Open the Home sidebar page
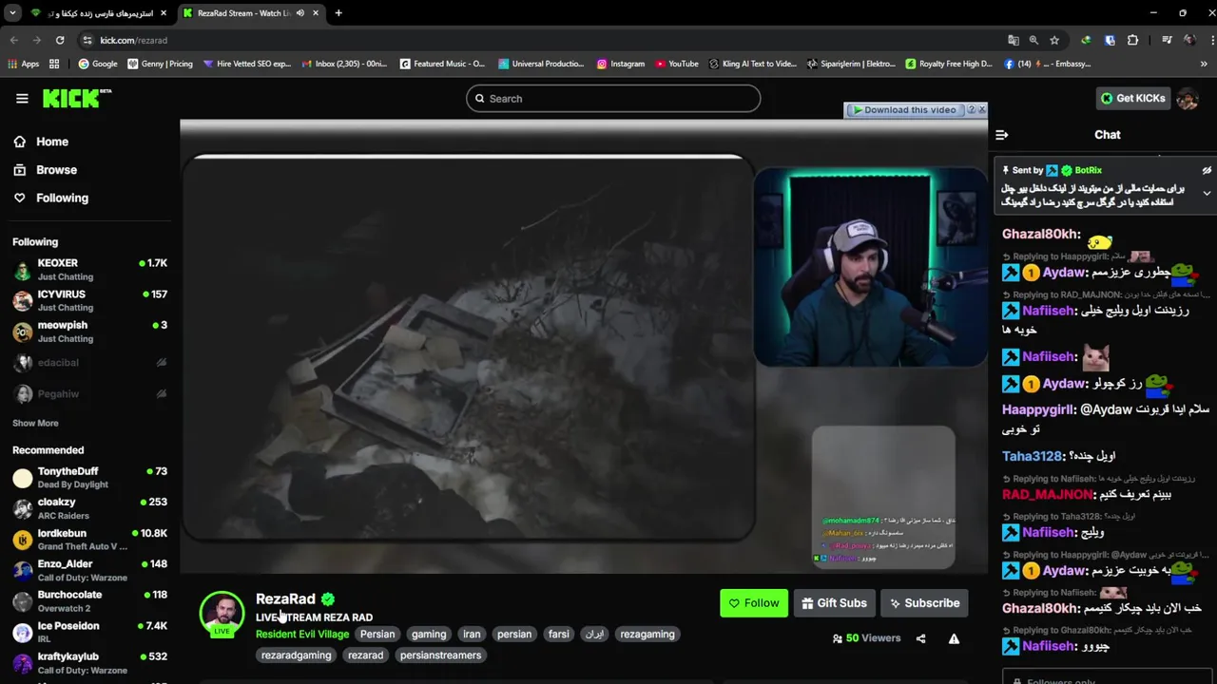Screen dimensions: 1217x684 click(52, 142)
